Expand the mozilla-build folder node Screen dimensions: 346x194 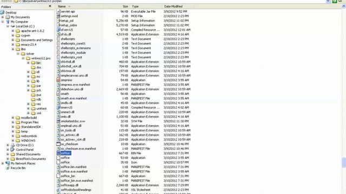pos(13,117)
